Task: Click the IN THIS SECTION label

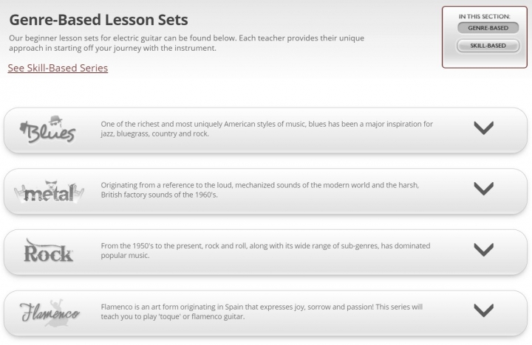Action: (x=484, y=16)
